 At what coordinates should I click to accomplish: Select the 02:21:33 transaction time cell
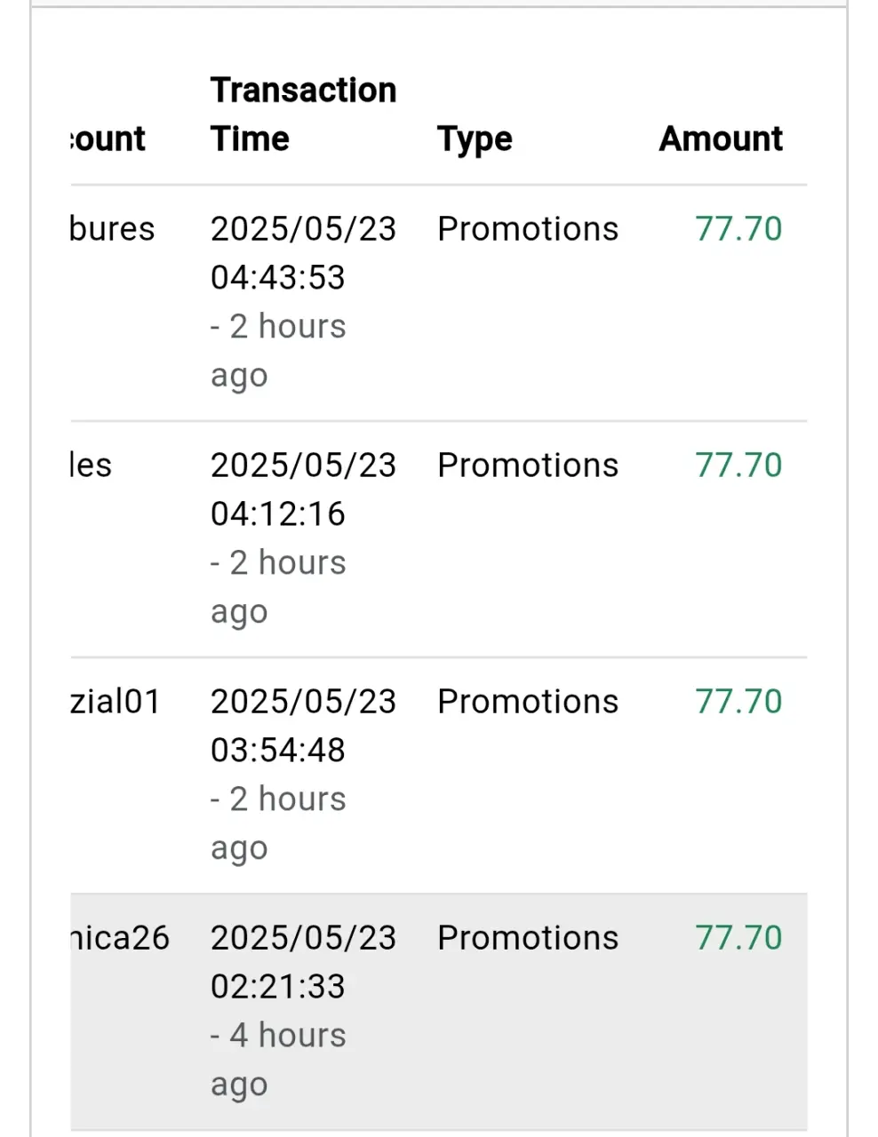point(303,1011)
